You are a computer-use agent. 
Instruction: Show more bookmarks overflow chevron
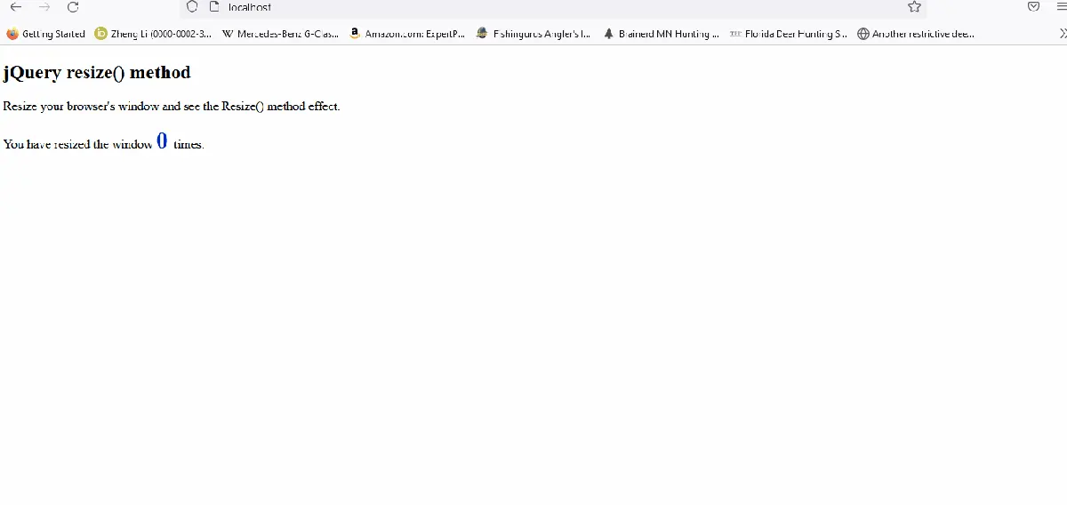(x=1062, y=34)
